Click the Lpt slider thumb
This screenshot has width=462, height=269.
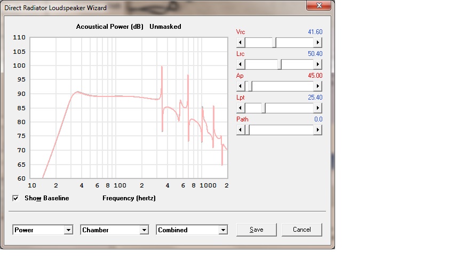pos(264,108)
